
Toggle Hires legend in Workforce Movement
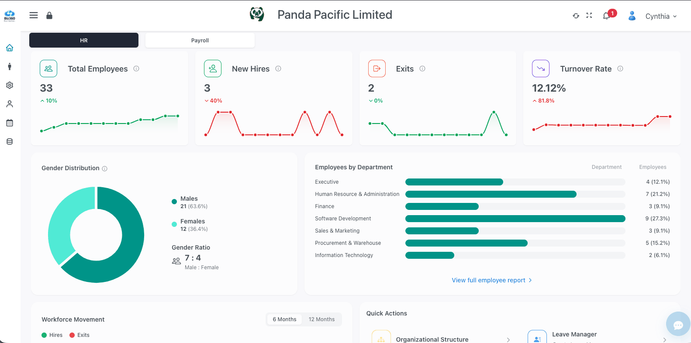[x=52, y=335]
